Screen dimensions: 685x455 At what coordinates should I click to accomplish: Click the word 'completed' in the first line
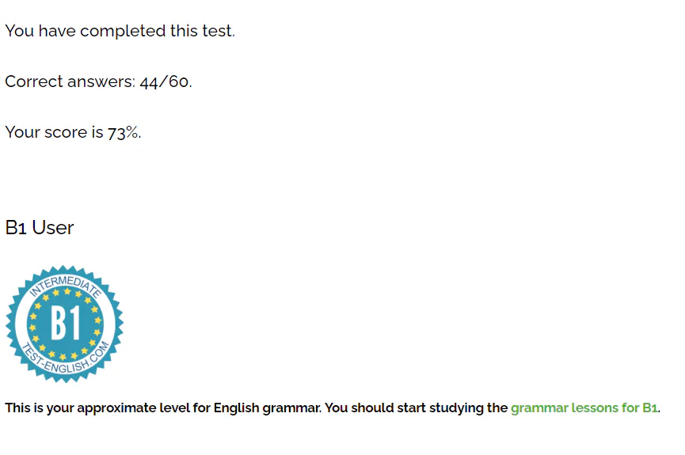point(123,32)
